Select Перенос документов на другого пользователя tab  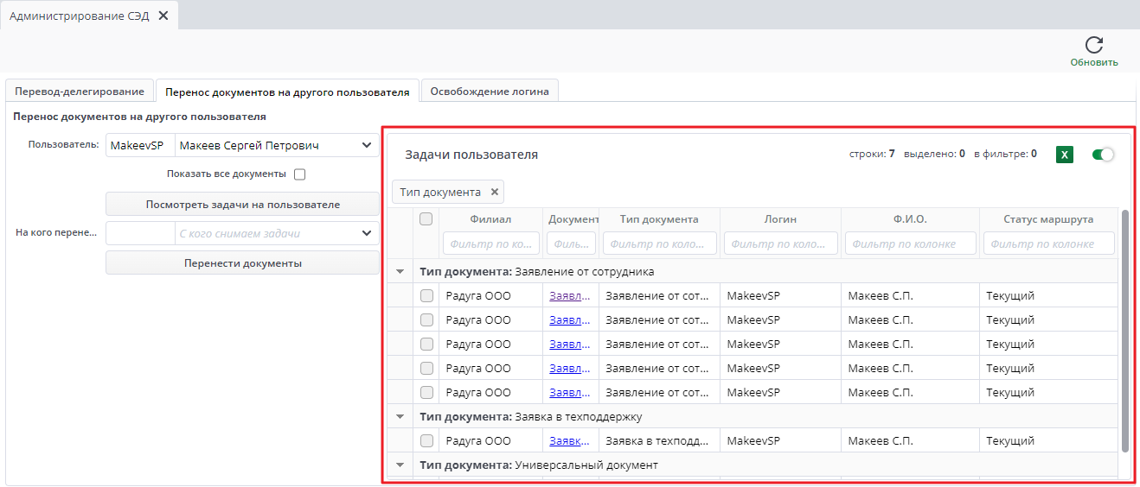[x=287, y=91]
